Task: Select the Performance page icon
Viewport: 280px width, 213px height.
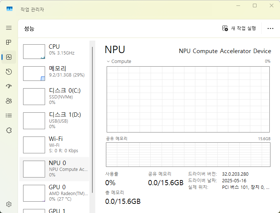Action: (9, 57)
